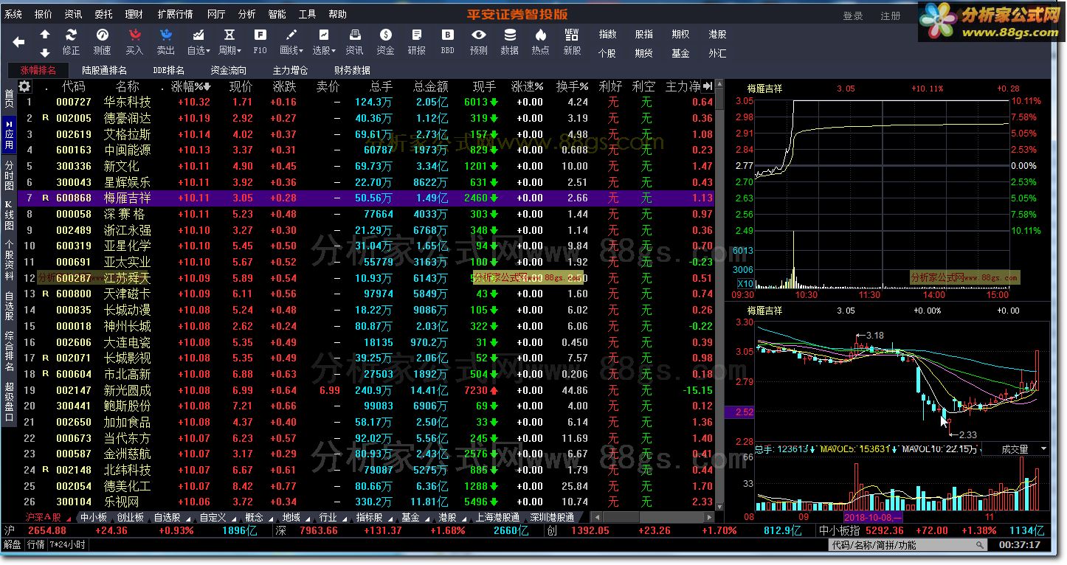This screenshot has height=565, width=1067.
Task: Click the 7*24小时 status bar button
Action: click(67, 545)
